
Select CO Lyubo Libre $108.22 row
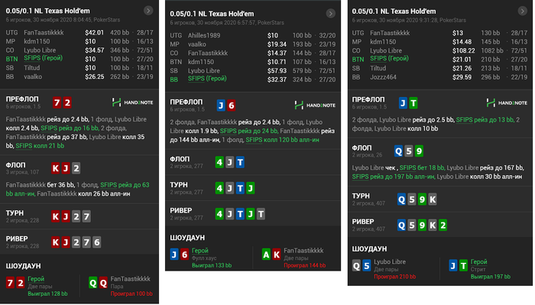439,50
